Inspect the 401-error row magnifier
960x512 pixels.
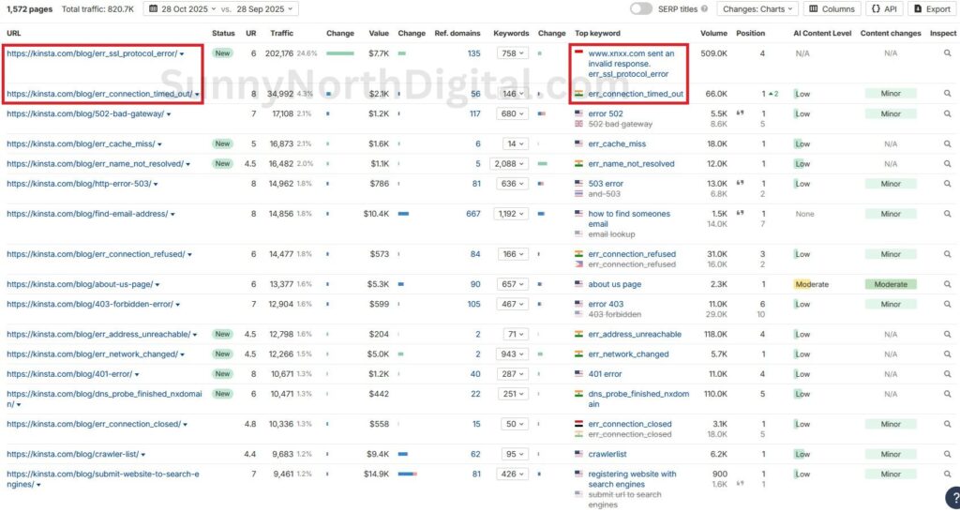pos(947,374)
